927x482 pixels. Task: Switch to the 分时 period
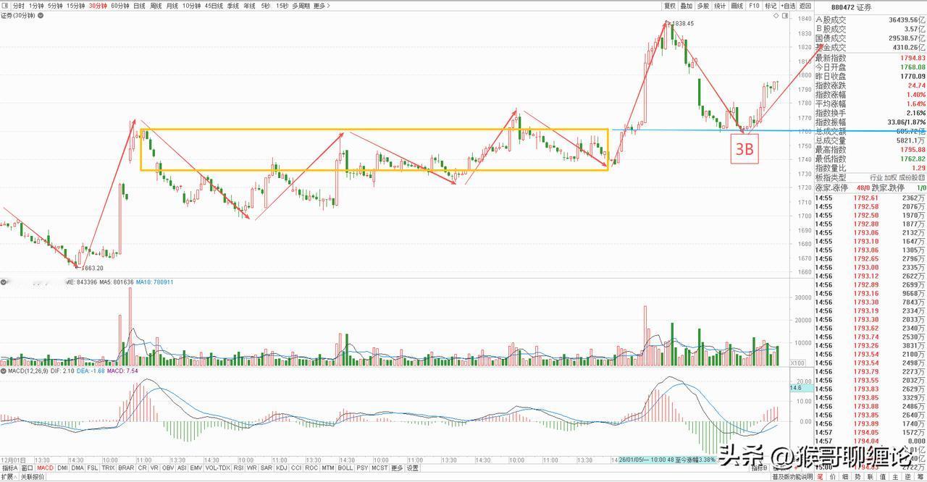pyautogui.click(x=19, y=6)
